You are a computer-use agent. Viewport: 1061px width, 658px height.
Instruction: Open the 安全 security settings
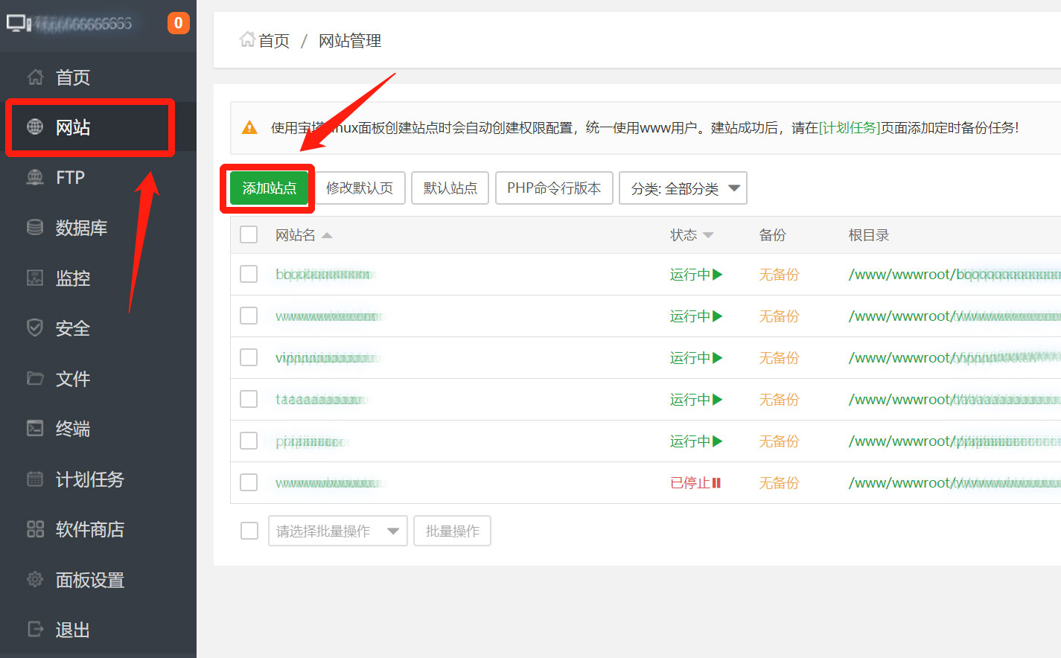coord(72,328)
